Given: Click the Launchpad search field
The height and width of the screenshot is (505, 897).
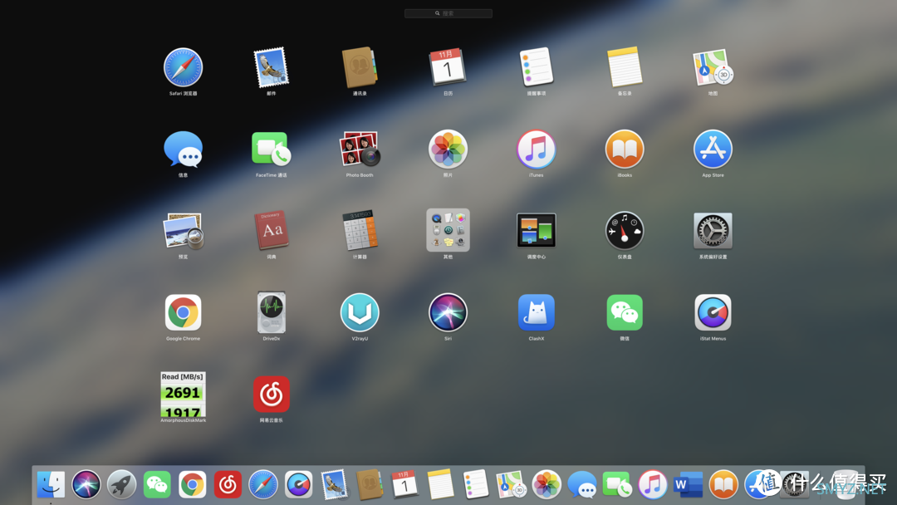Looking at the screenshot, I should [448, 13].
